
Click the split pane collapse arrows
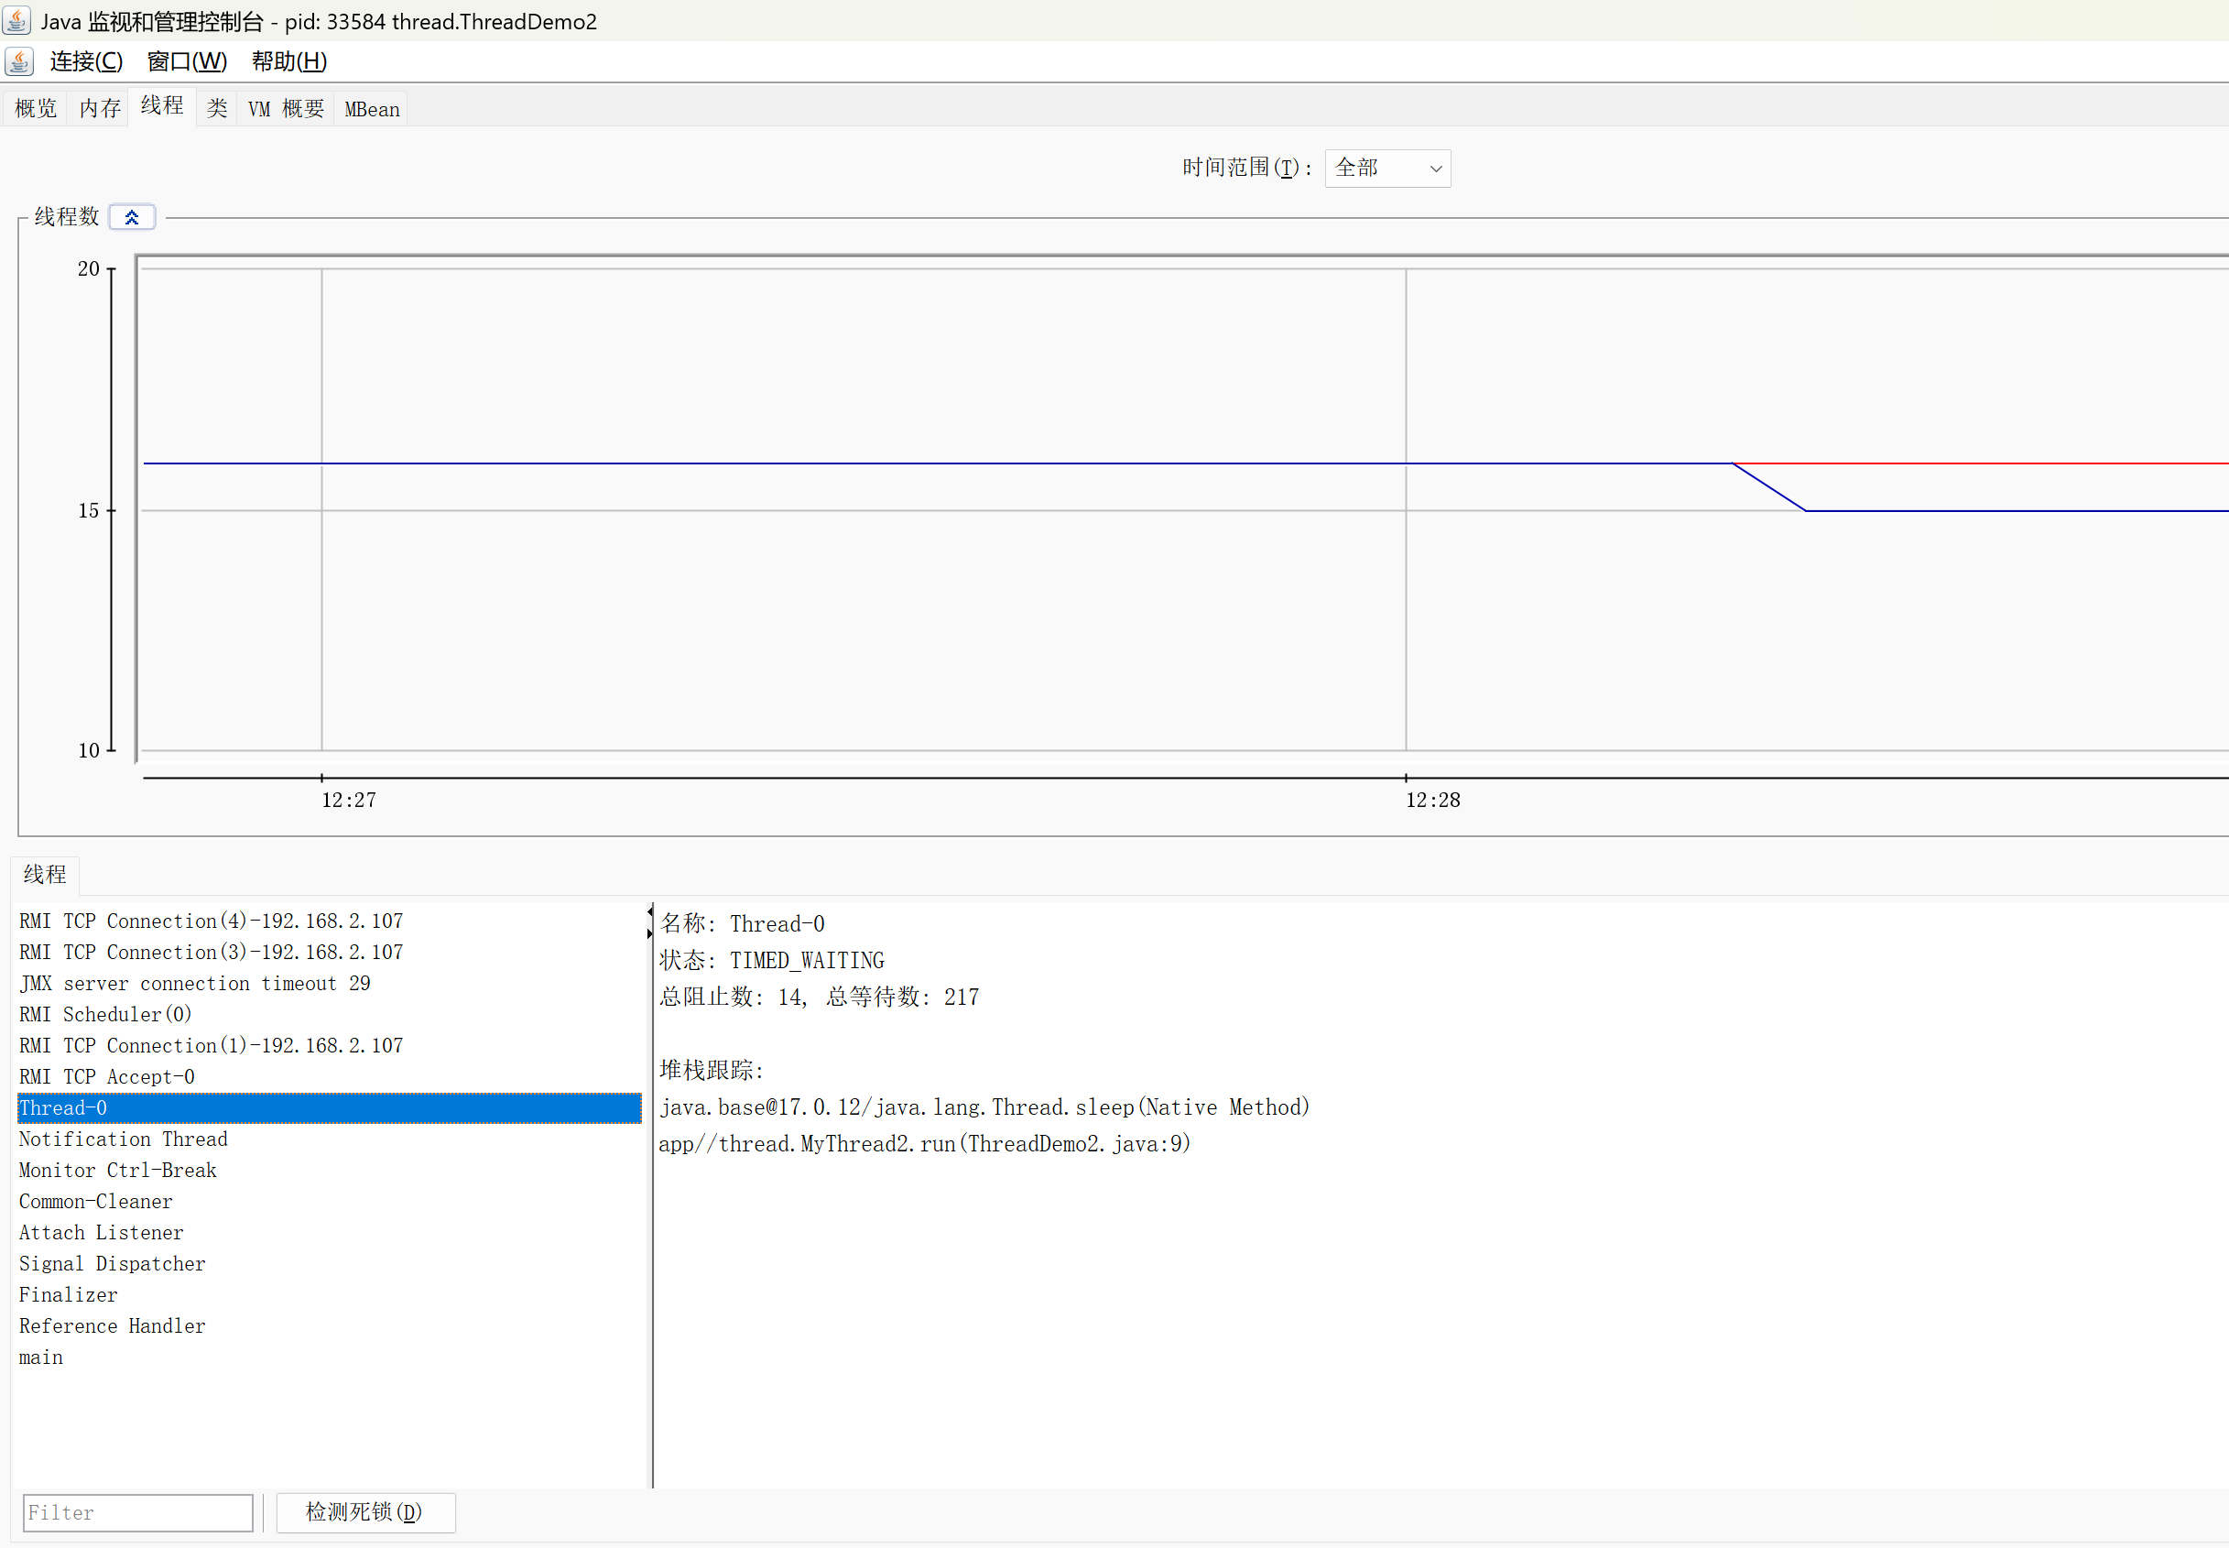tap(649, 922)
